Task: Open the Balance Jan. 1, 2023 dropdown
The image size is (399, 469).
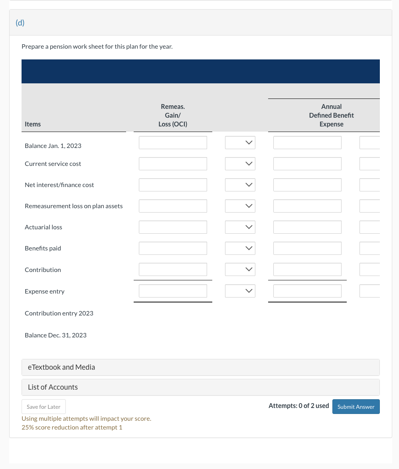Action: point(240,142)
